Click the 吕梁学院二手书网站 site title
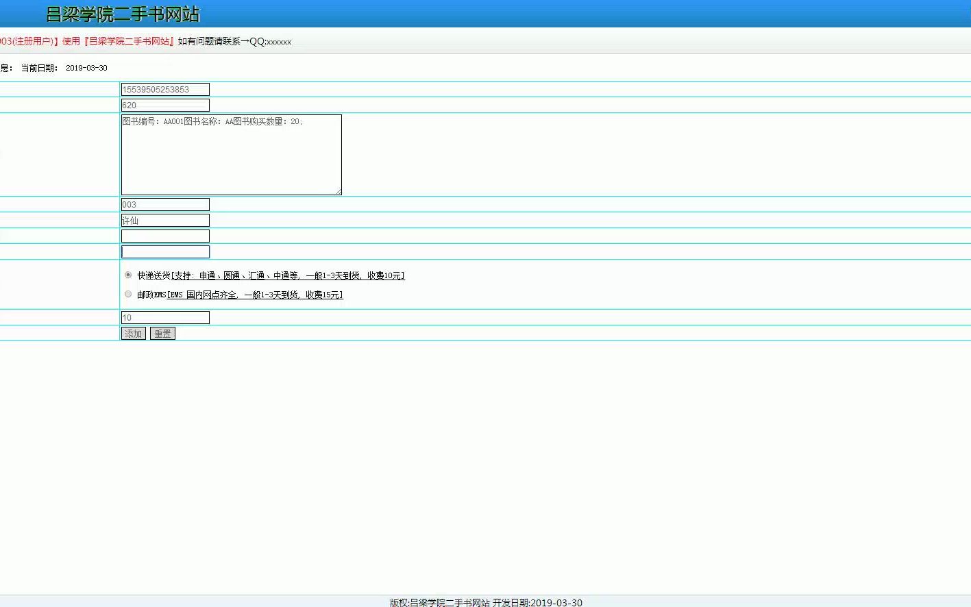 tap(121, 14)
